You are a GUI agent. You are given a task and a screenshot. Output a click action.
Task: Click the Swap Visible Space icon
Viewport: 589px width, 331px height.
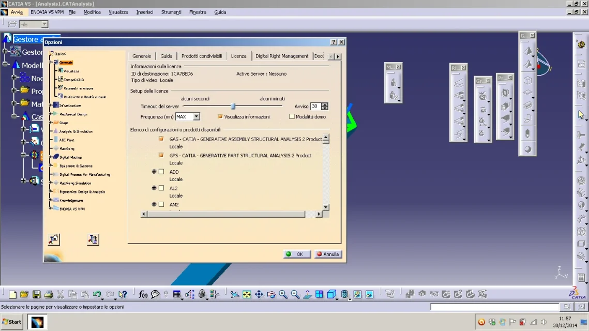pos(369,295)
